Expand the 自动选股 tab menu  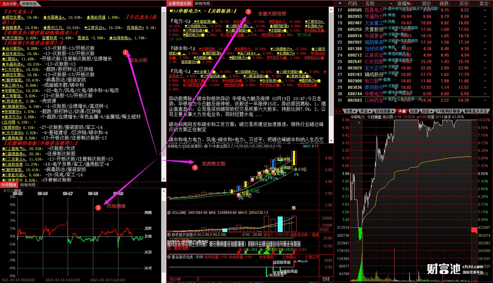(385, 111)
